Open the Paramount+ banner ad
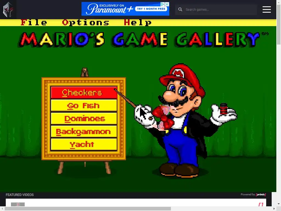 pos(125,9)
